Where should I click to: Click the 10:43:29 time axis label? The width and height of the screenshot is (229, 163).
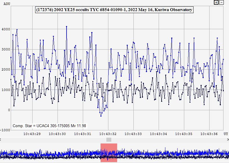click(32, 134)
